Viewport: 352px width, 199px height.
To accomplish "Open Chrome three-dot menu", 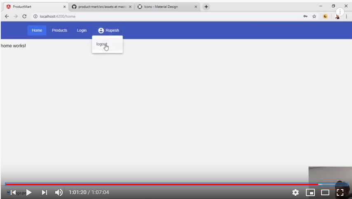I will pos(346,16).
